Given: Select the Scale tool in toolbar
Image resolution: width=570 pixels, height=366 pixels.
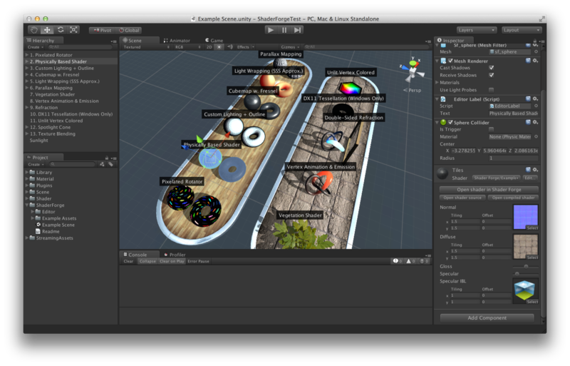Looking at the screenshot, I should coord(73,30).
